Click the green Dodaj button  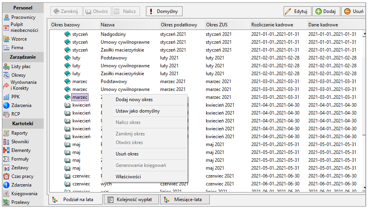coord(326,11)
